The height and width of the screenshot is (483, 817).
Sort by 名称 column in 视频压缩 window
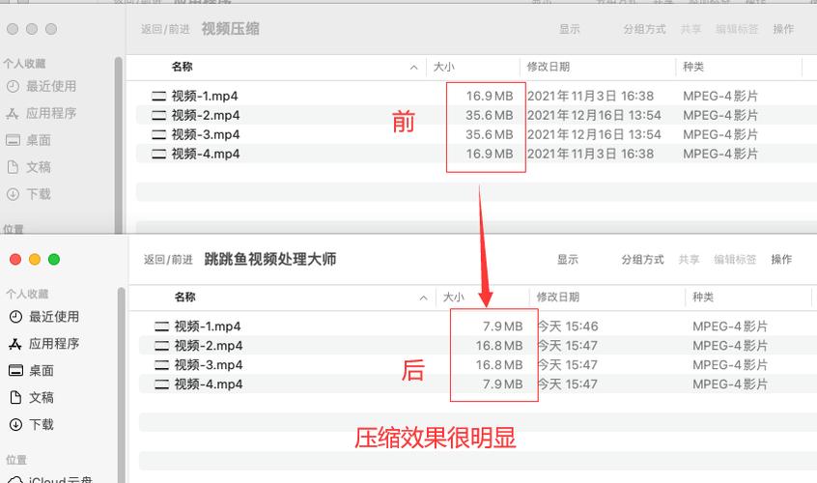(183, 67)
